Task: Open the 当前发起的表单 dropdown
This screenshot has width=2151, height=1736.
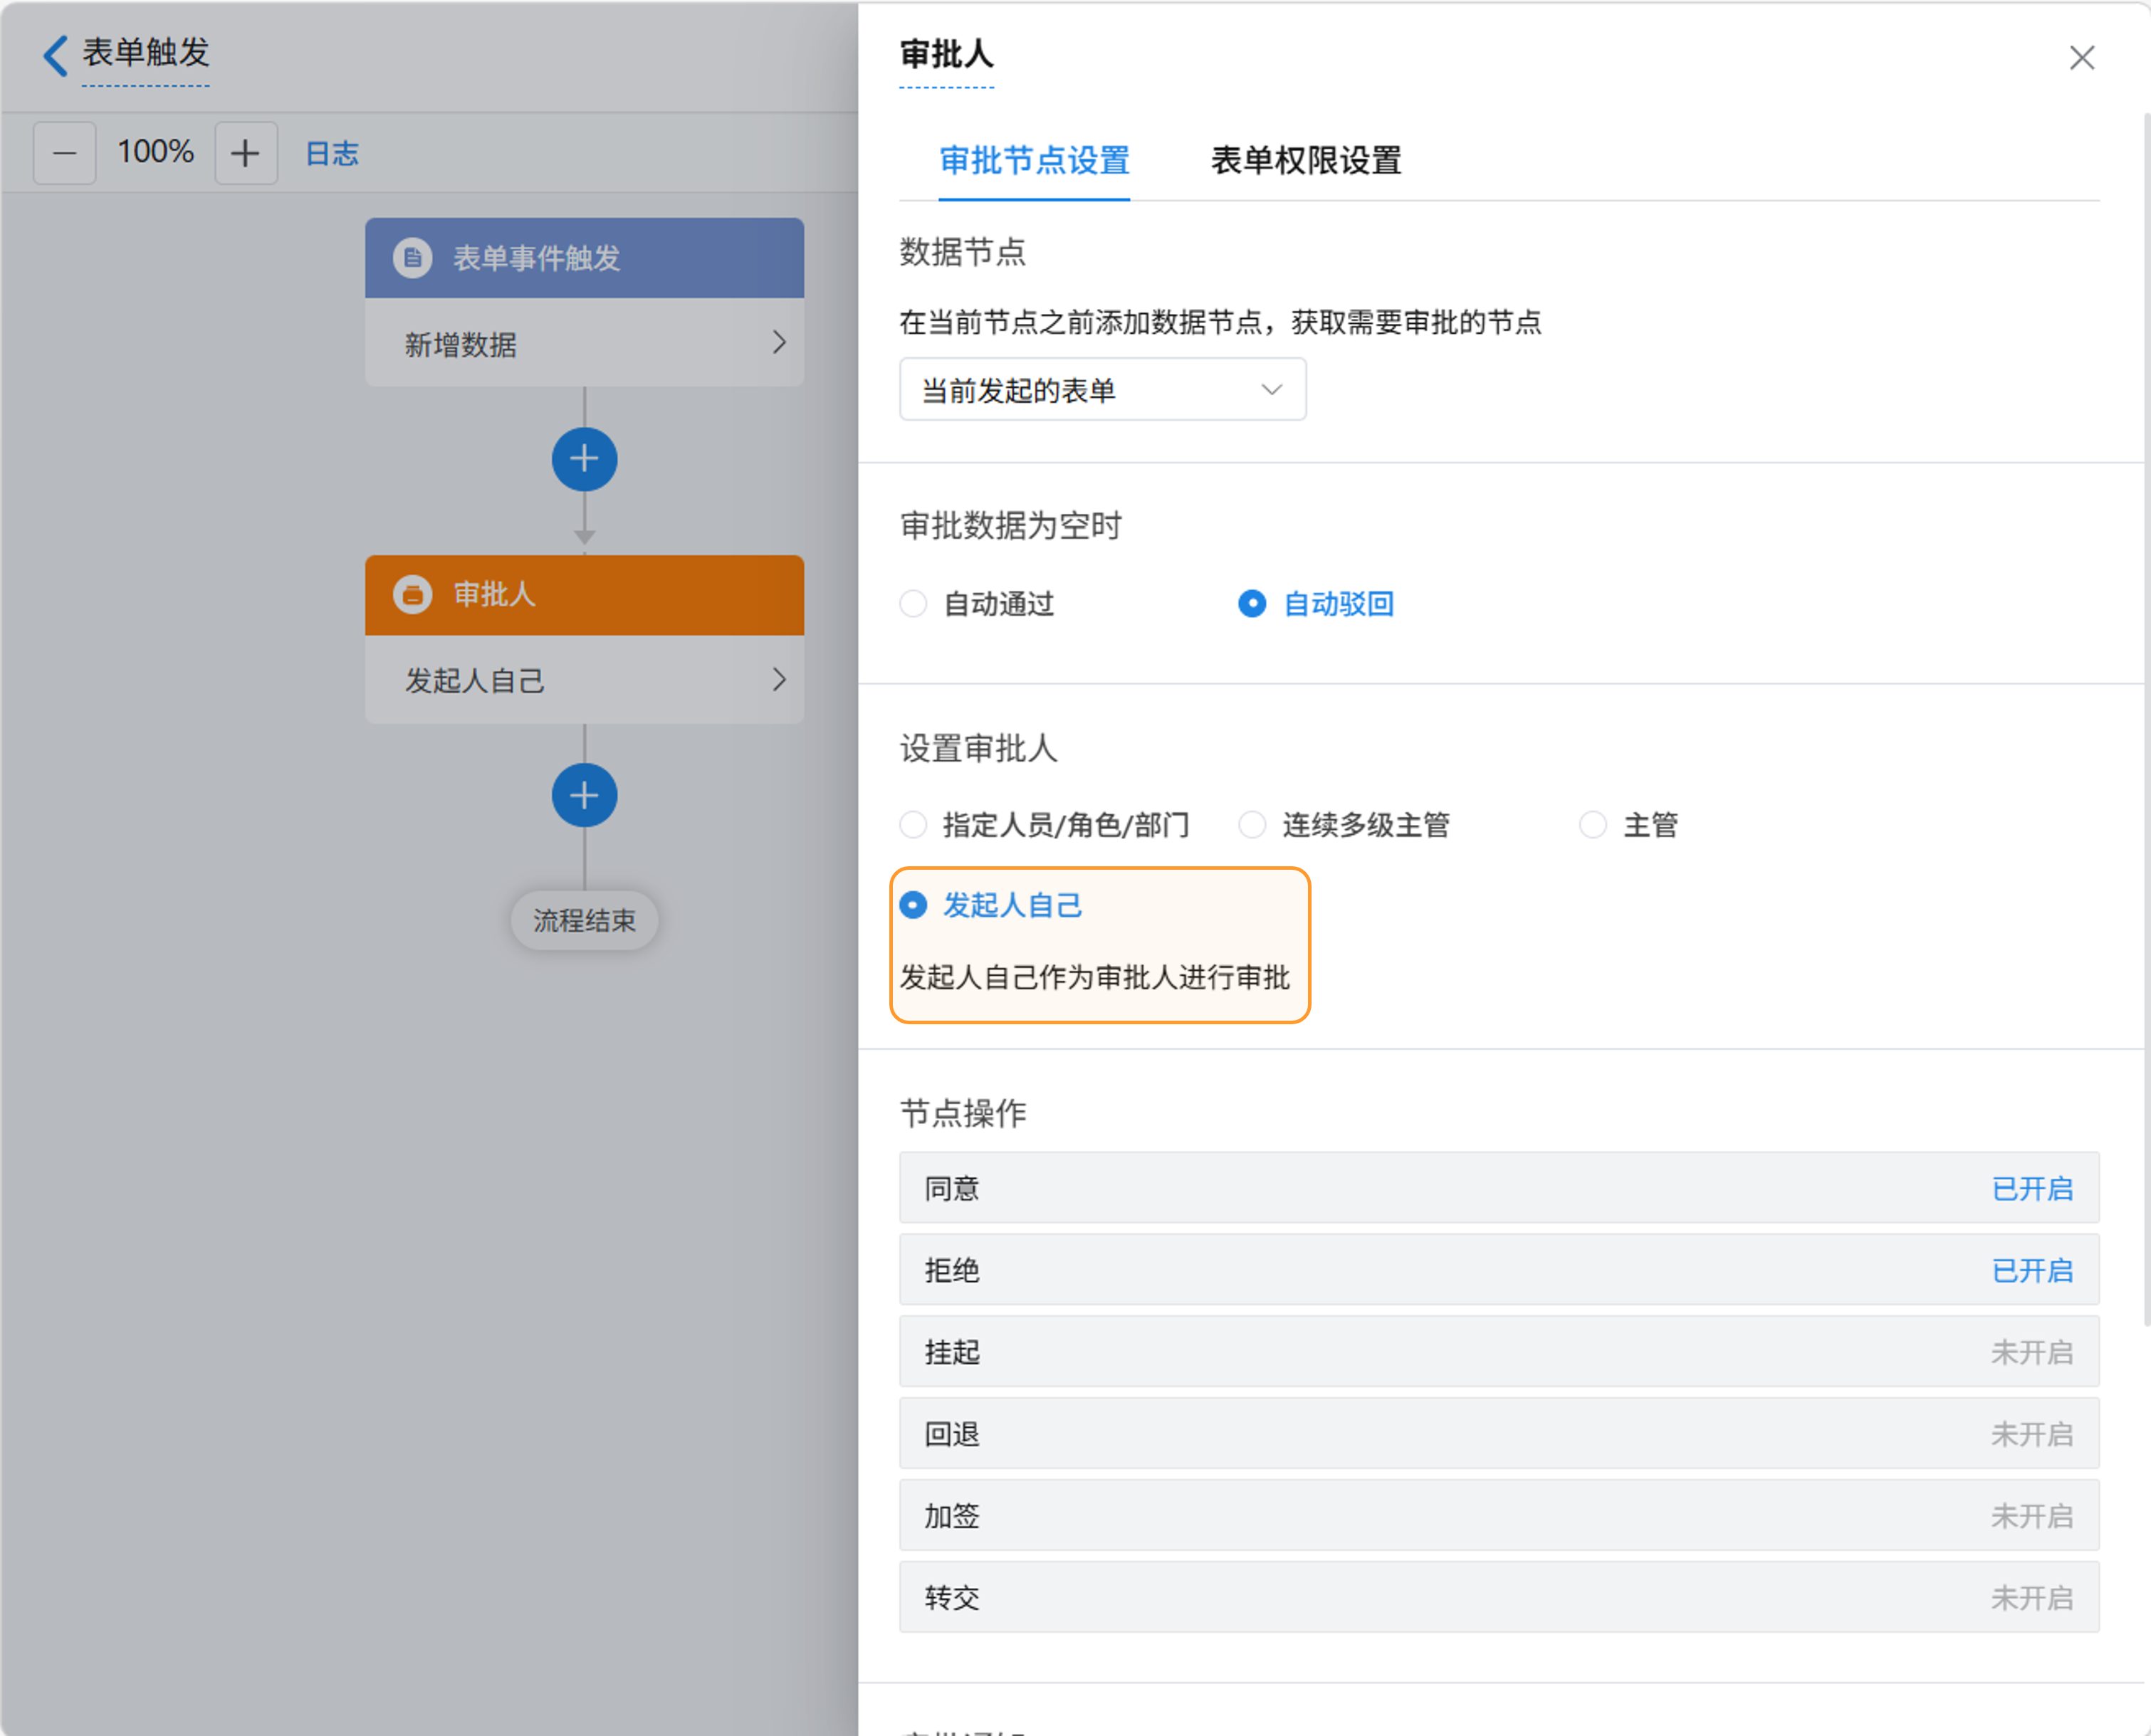Action: [1101, 390]
